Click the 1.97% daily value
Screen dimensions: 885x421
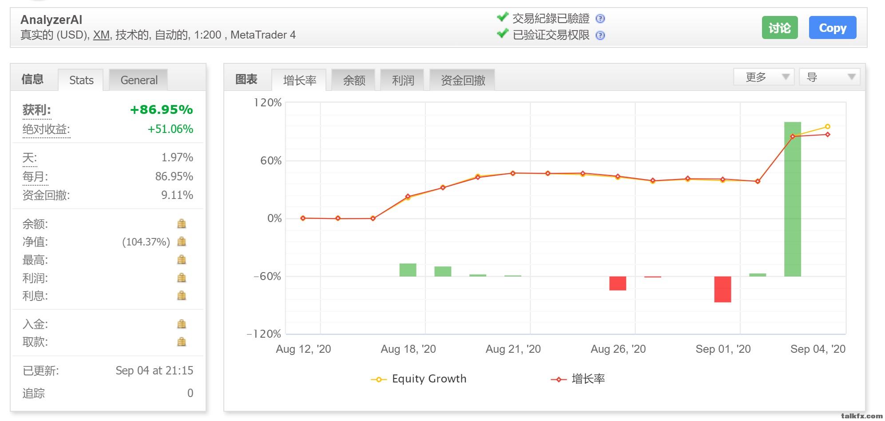coord(177,157)
